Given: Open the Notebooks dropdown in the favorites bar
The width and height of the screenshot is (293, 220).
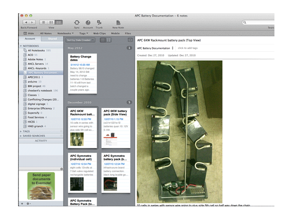Looking at the screenshot, I should pyautogui.click(x=65, y=33).
